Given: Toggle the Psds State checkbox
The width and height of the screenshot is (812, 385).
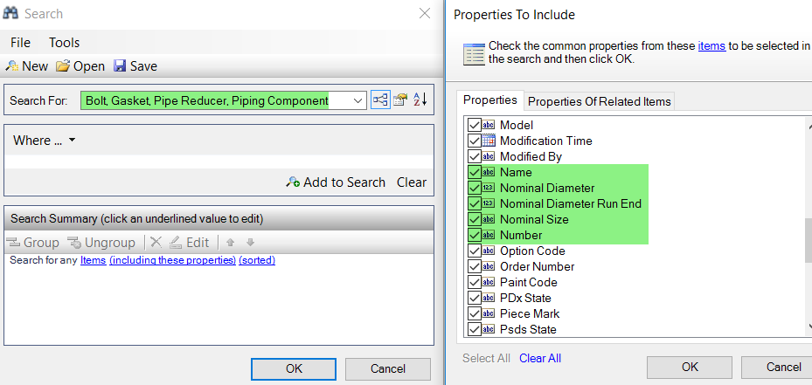Looking at the screenshot, I should click(x=474, y=329).
